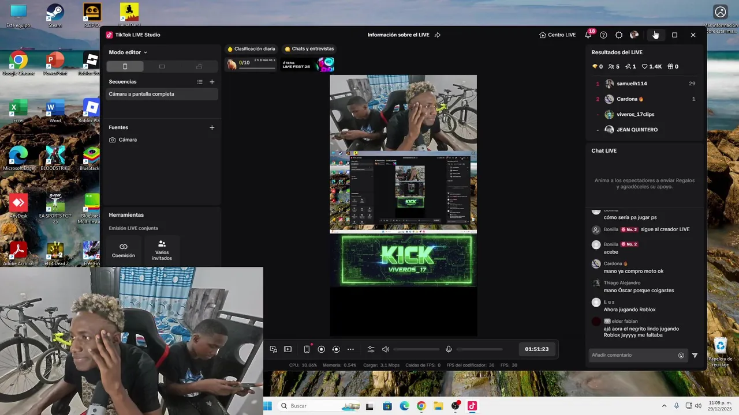Open Google Chrome from the taskbar
The height and width of the screenshot is (415, 739).
[421, 406]
